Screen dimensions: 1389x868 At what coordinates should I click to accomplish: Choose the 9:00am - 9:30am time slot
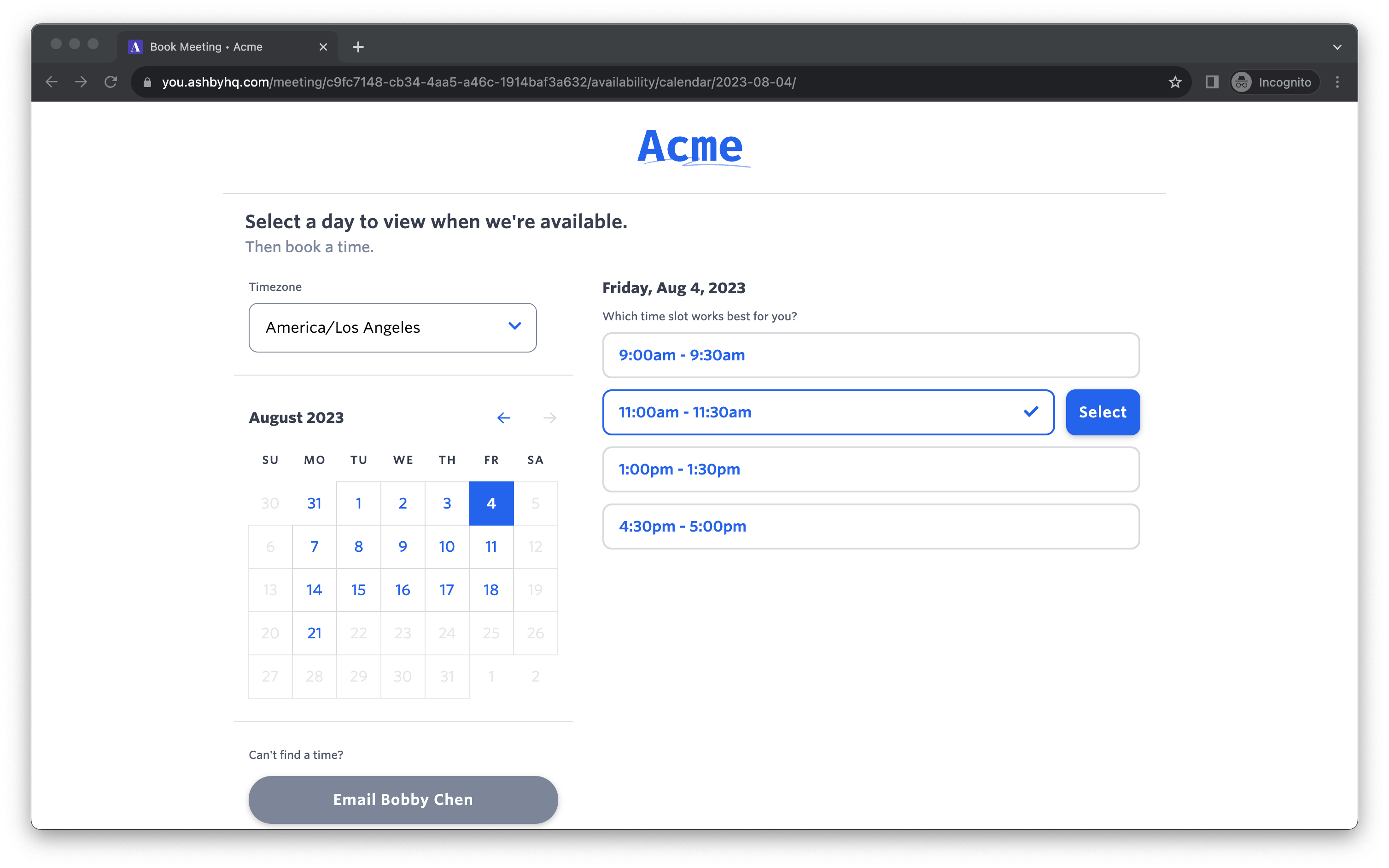coord(870,355)
